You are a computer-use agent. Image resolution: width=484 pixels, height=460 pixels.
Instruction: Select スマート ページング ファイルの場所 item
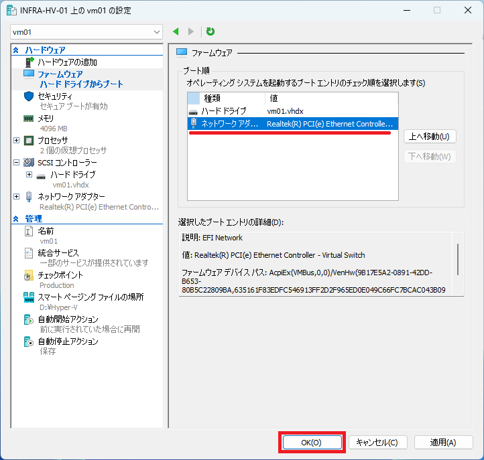coord(90,297)
